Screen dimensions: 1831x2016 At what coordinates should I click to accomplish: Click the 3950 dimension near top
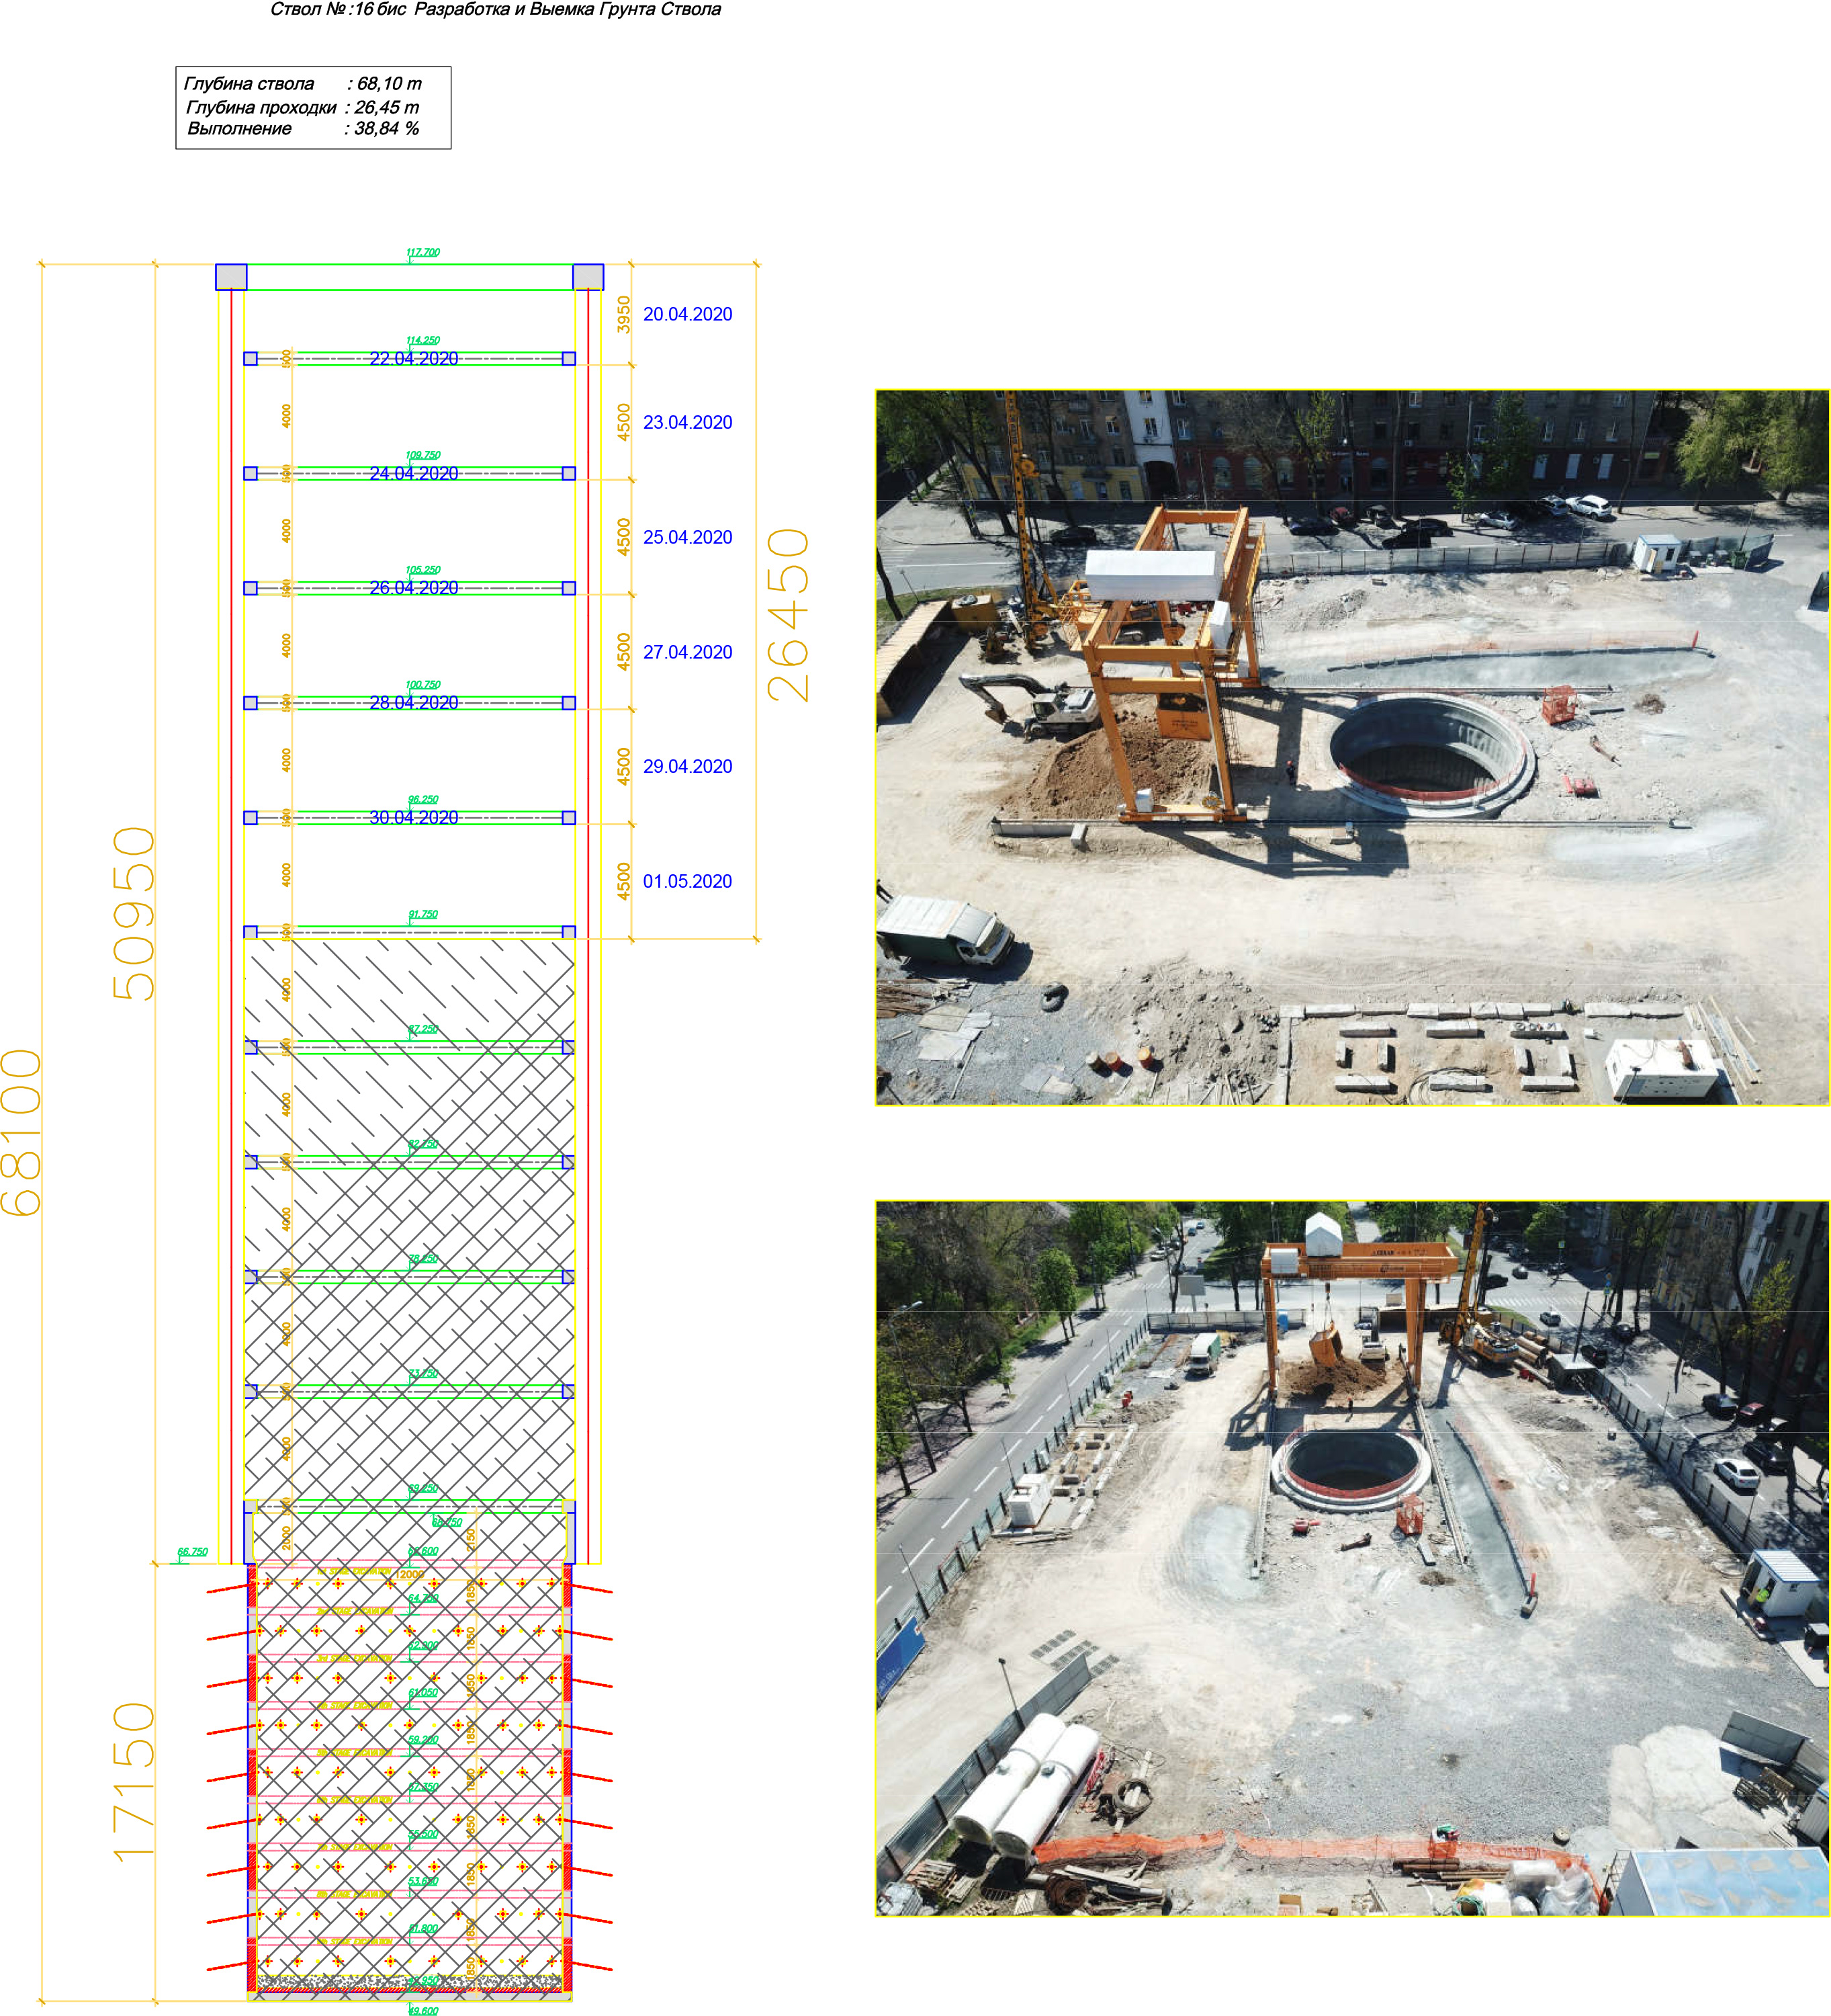click(x=624, y=315)
